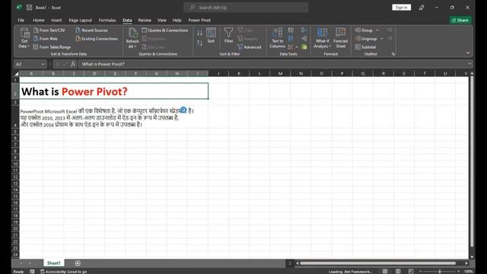
Task: Click Accessibility: Good to go status
Action: click(x=64, y=272)
